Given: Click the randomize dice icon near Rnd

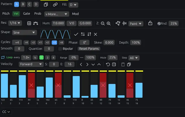Looking at the screenshot, I should pos(159,23).
